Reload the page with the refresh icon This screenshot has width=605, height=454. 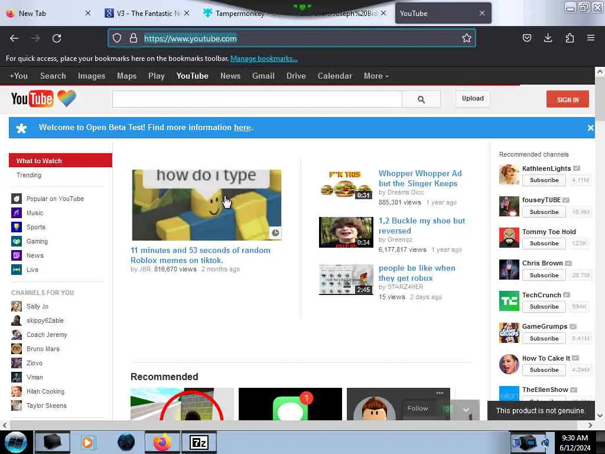point(57,38)
